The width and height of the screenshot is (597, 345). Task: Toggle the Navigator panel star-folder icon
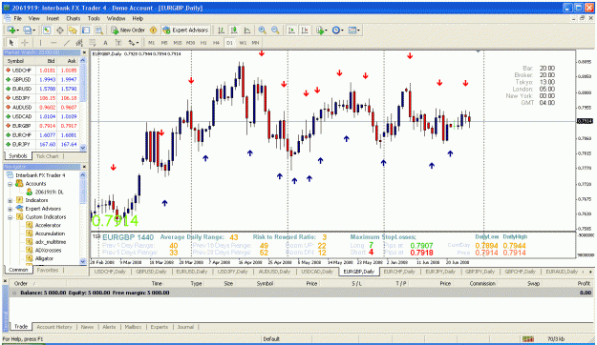73,30
